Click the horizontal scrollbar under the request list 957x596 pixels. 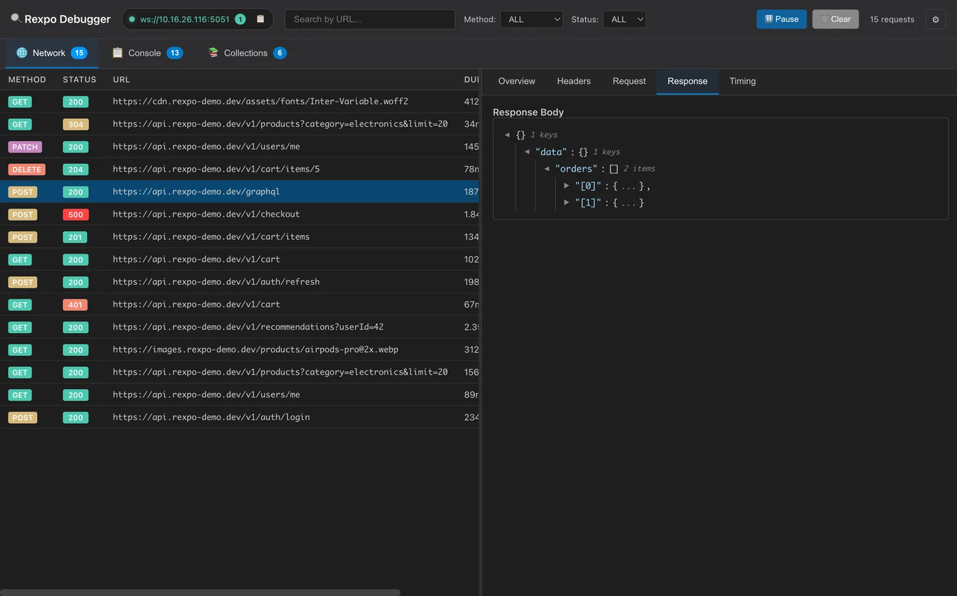coord(200,592)
